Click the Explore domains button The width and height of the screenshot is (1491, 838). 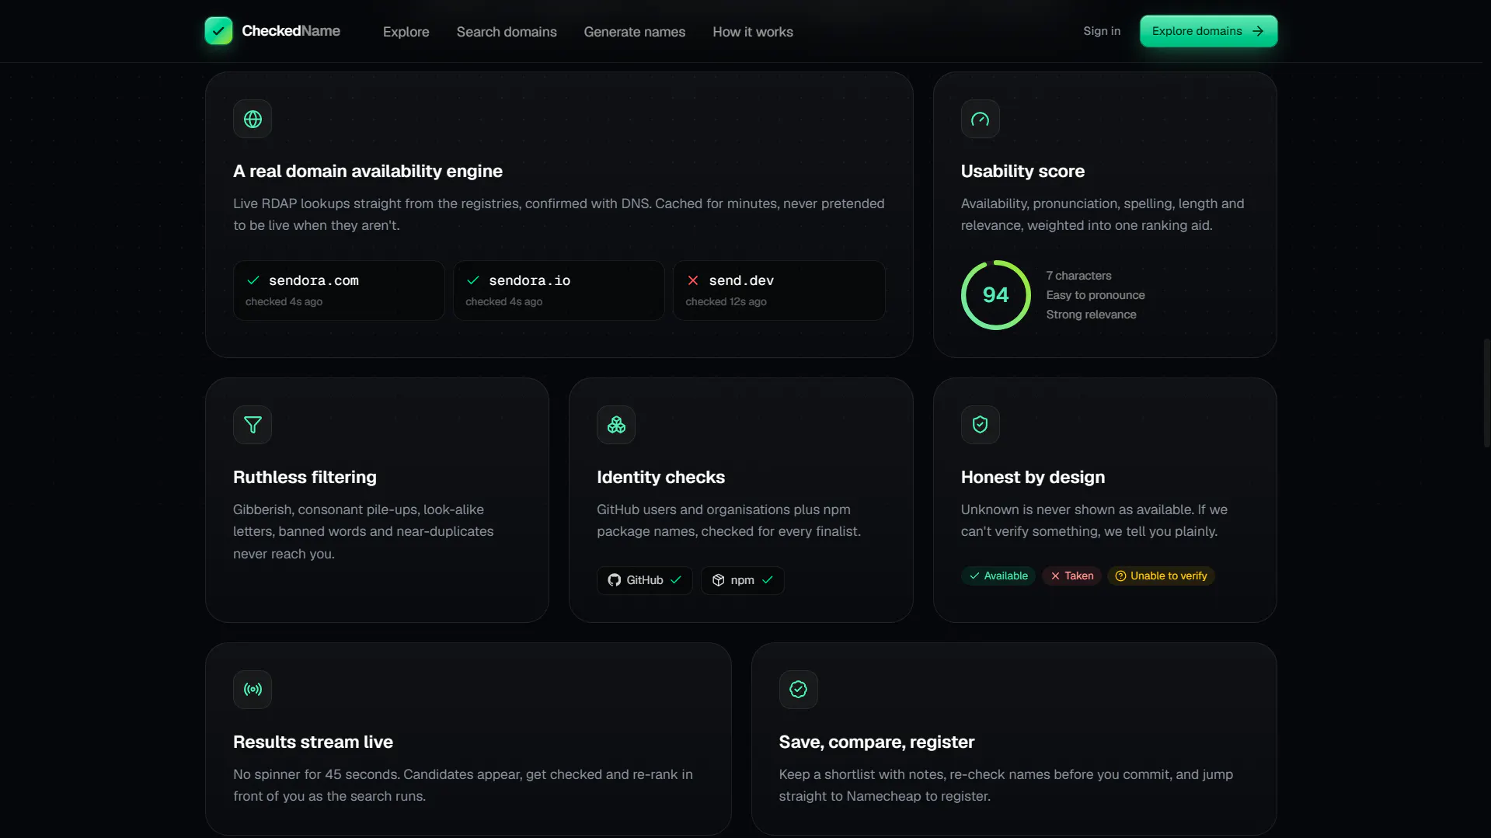pos(1208,31)
